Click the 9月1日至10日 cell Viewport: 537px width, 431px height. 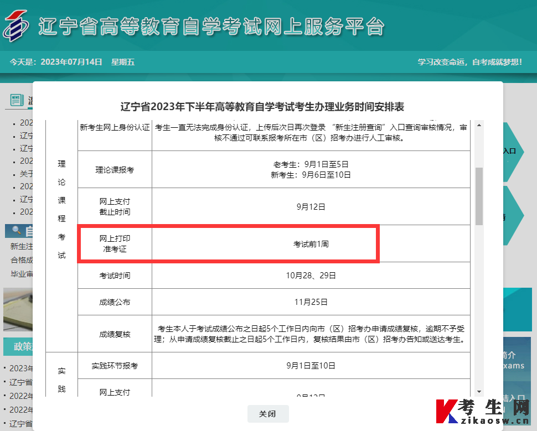311,366
